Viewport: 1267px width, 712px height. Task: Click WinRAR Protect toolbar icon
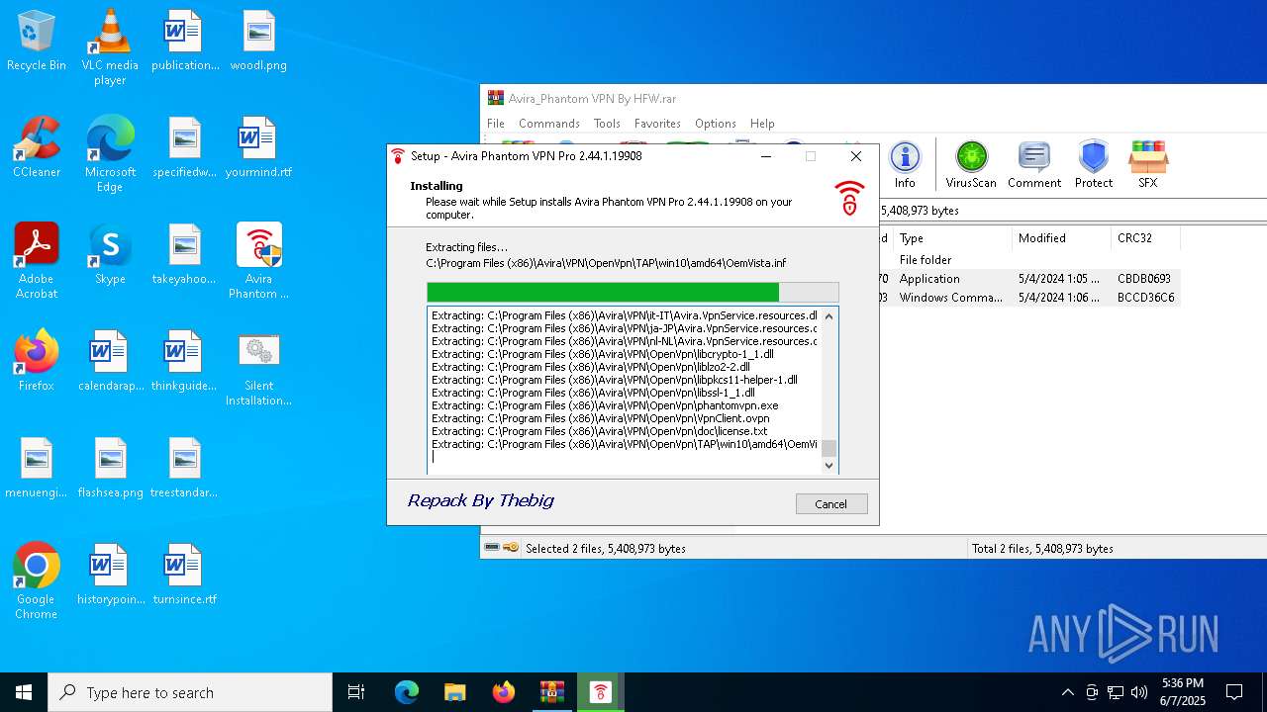(x=1094, y=164)
